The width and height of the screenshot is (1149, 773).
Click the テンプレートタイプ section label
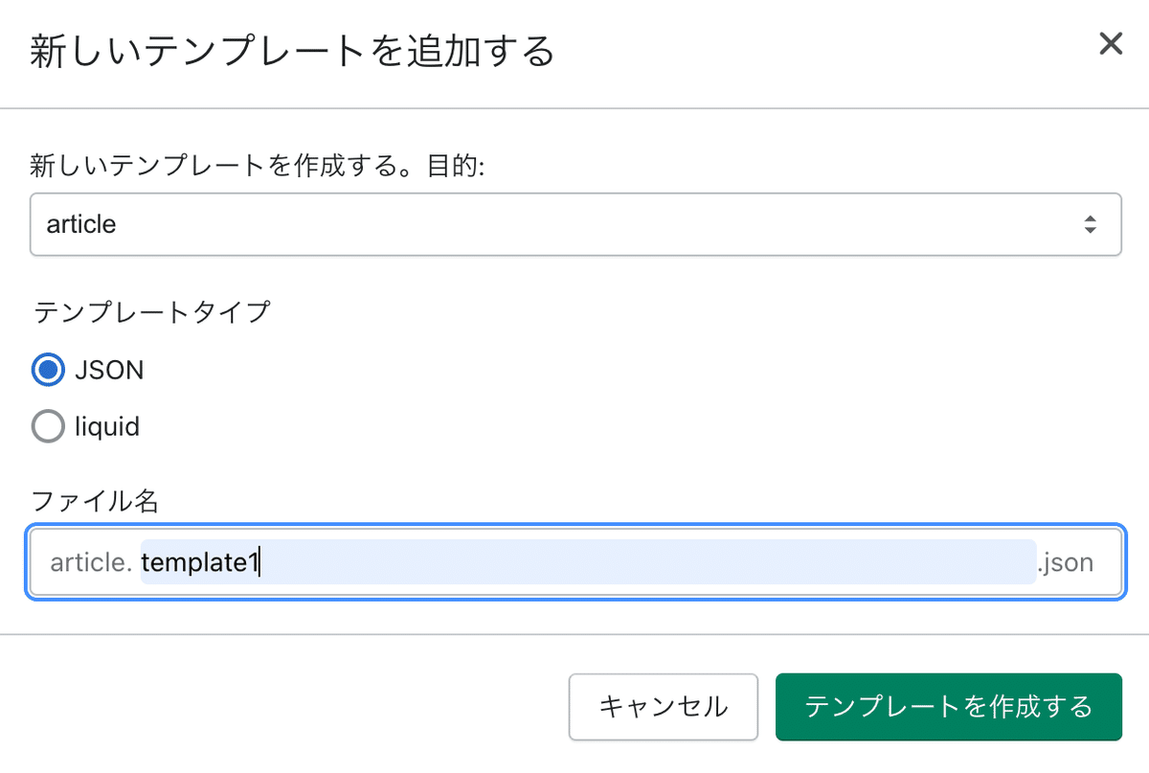coord(151,312)
